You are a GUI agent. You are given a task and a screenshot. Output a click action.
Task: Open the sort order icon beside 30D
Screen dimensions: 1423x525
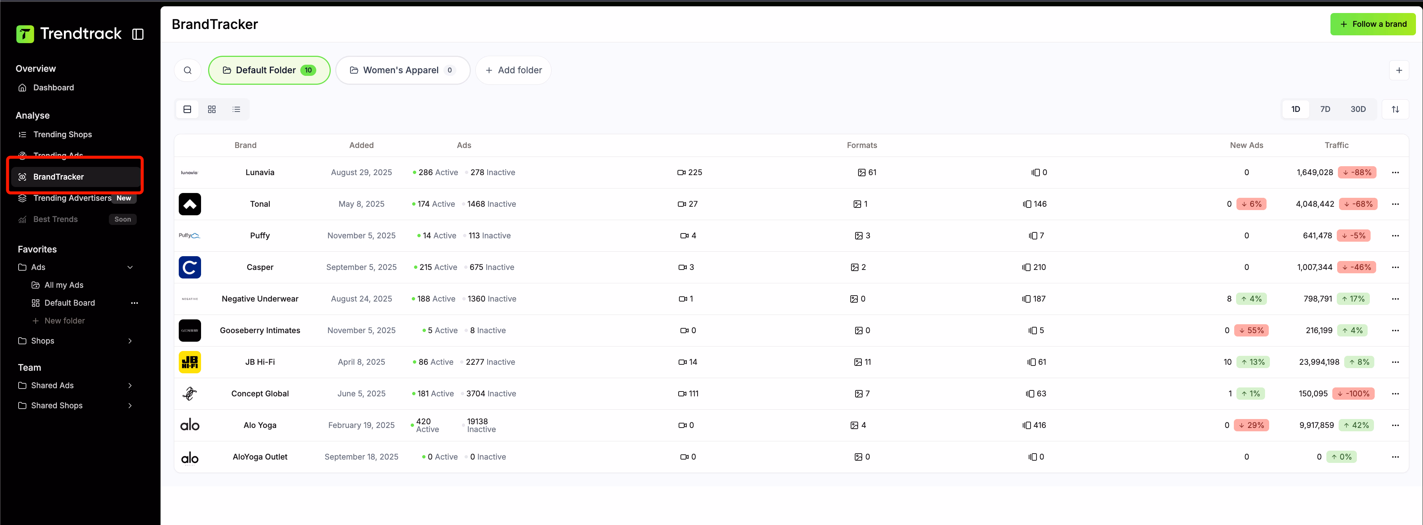1395,109
